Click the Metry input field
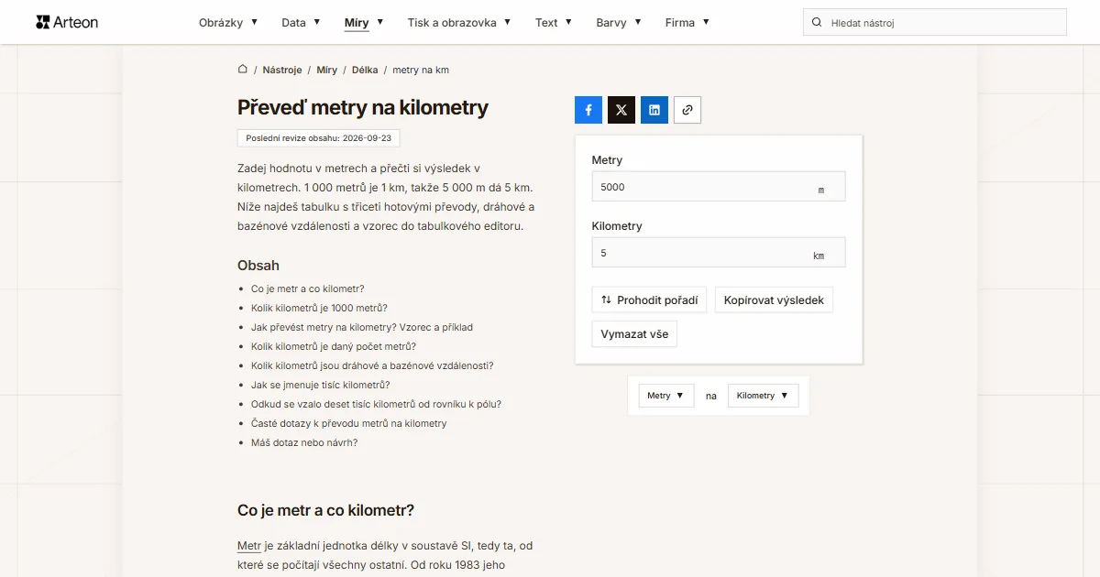The width and height of the screenshot is (1100, 577). coord(719,187)
